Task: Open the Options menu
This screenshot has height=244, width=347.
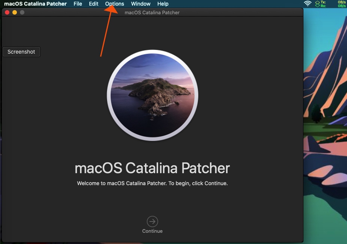Action: (115, 4)
